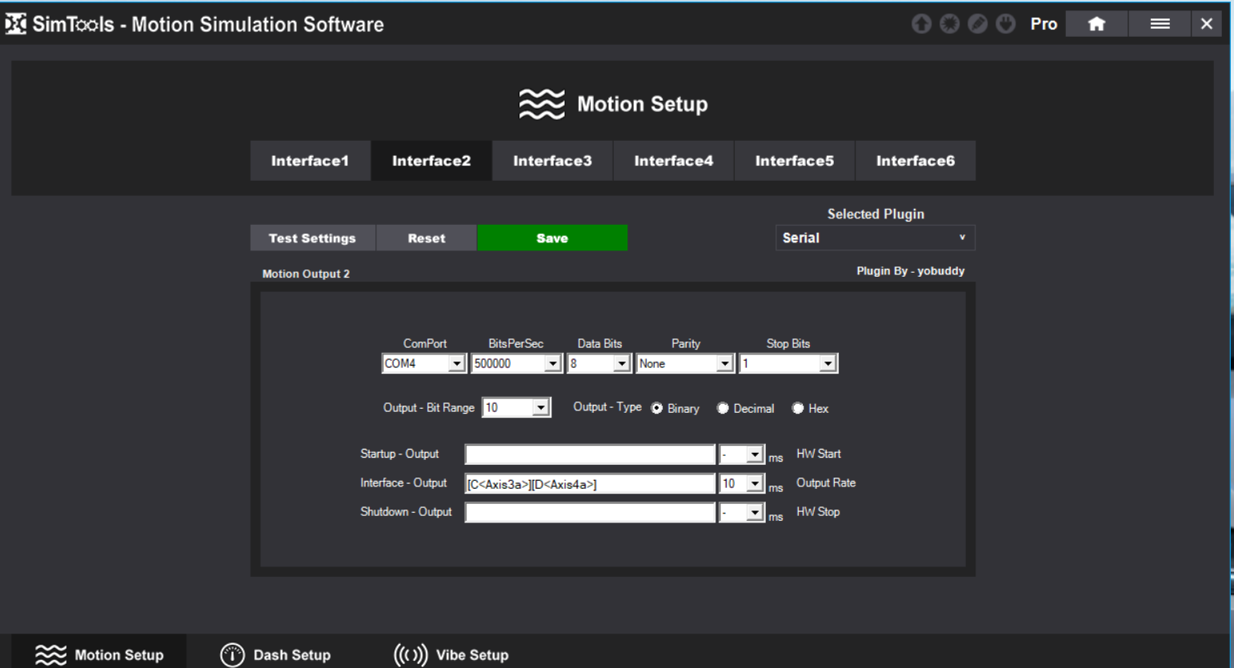Click the Motion Setup wave icon in bottom bar
Screen dimensions: 1234x668
[x=50, y=655]
